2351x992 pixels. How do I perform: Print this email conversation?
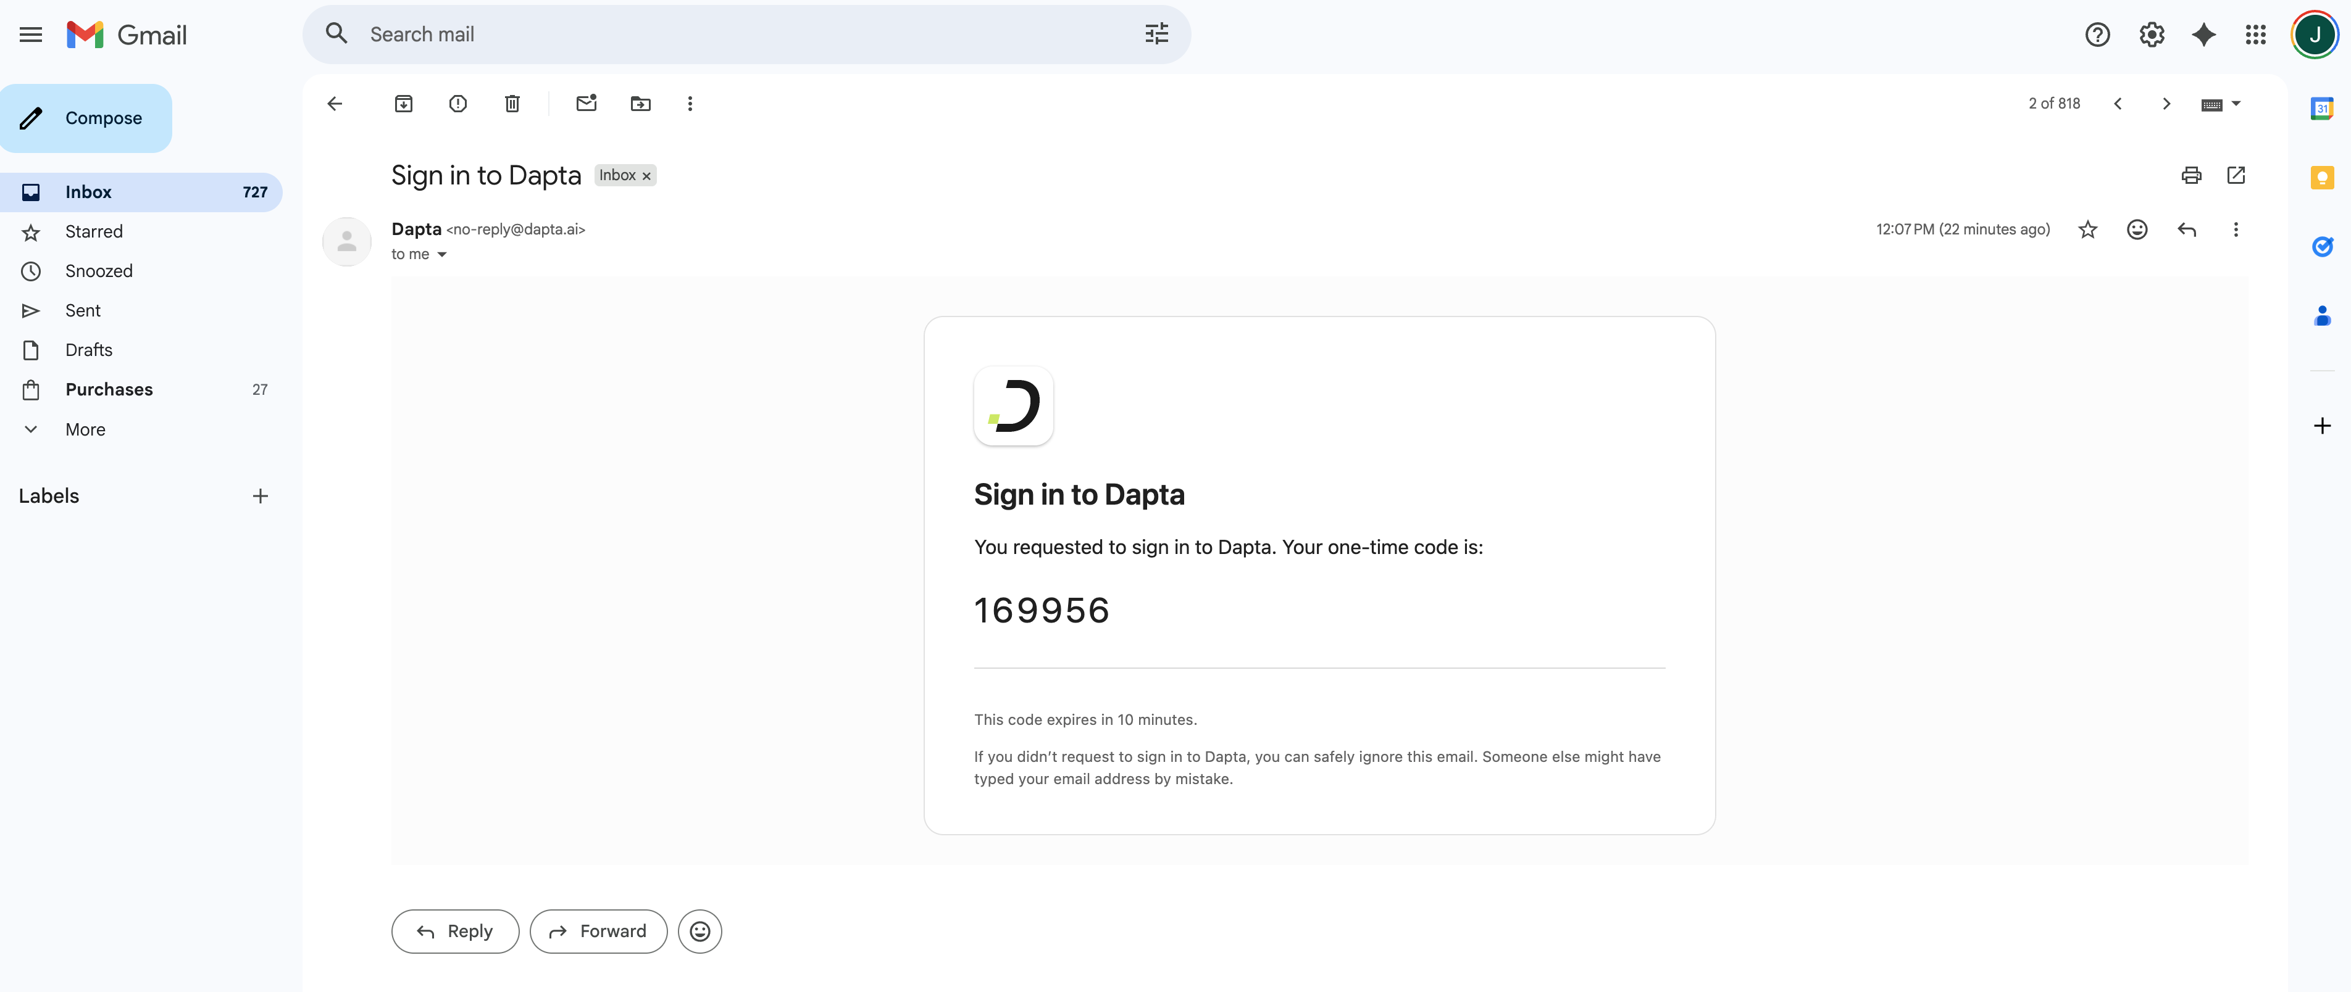[x=2190, y=175]
